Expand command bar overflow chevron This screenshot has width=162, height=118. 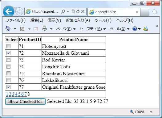[157, 26]
